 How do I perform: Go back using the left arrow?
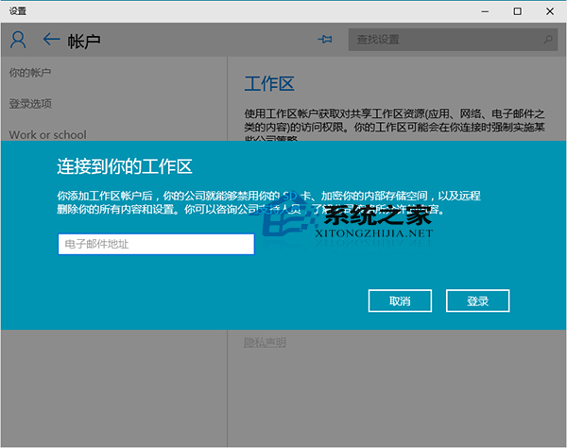click(51, 40)
